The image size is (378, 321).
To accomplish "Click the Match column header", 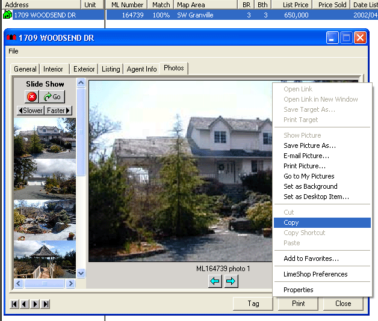I will pos(161,5).
